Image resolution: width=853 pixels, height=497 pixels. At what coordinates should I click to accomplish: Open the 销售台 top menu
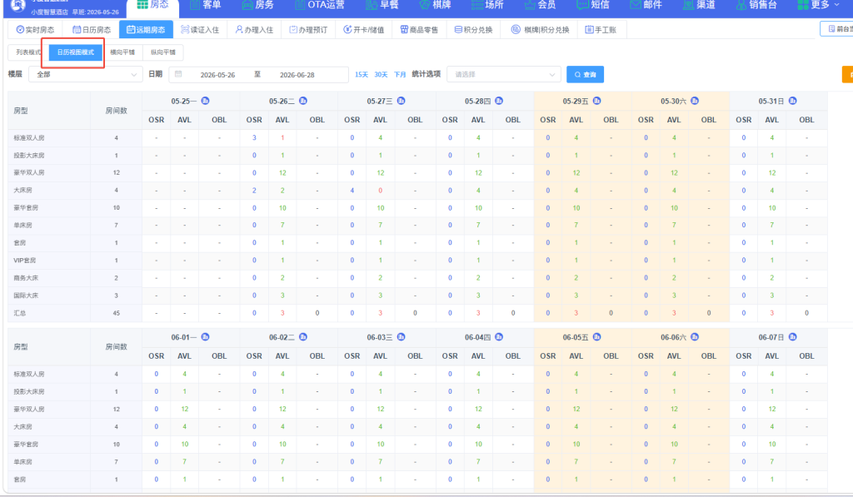click(756, 5)
